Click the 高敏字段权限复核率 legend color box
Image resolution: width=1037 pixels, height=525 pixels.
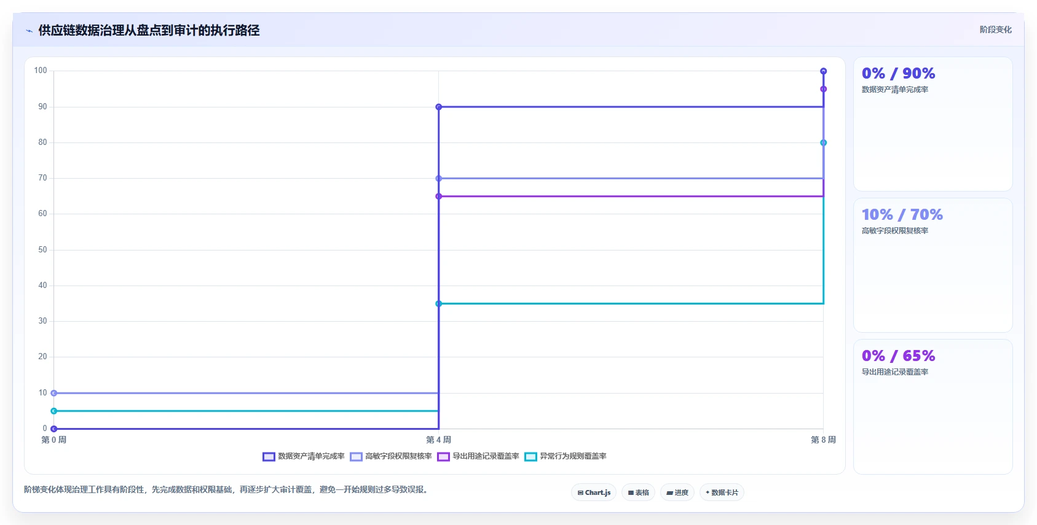pyautogui.click(x=356, y=456)
